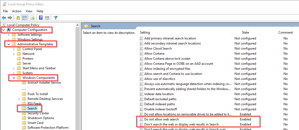Select Allow Cortana Page in OOBE setting
The width and height of the screenshot is (299, 130).
pyautogui.click(x=179, y=64)
